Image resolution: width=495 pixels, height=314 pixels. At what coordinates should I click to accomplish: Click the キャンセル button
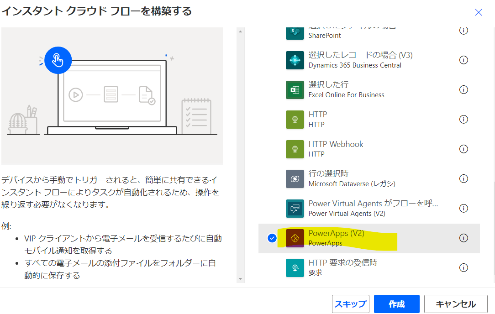pos(456,304)
